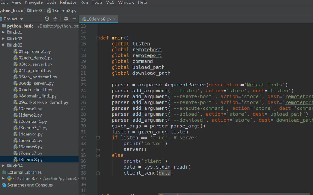
Task: Expand the ch04 folder arrow
Action: click(x=3, y=166)
